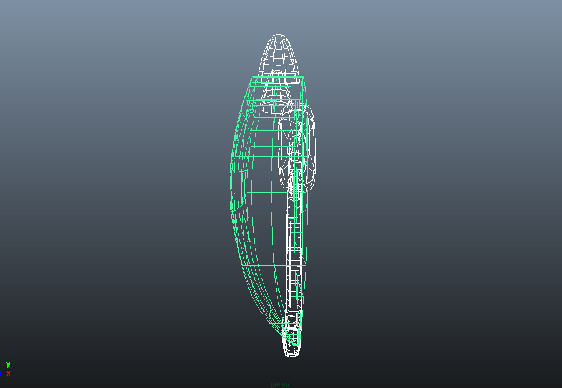Click the 'persp' camera name label

280,384
